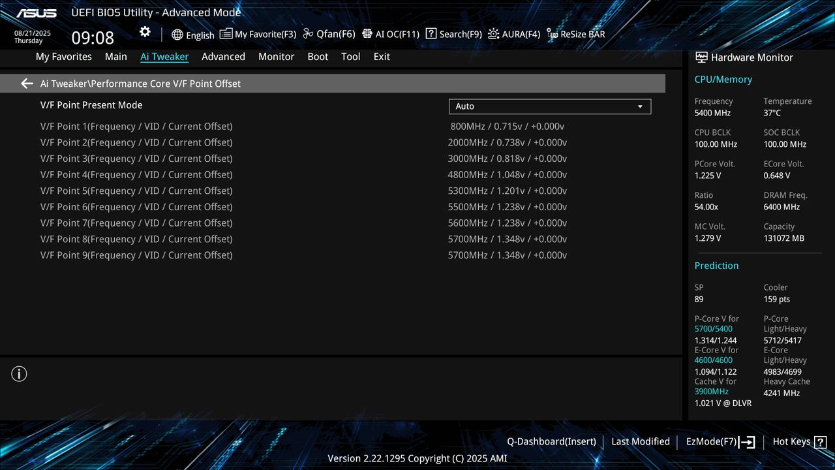Image resolution: width=835 pixels, height=470 pixels.
Task: Open BIOS search using the Search(F9) icon
Action: coord(453,34)
